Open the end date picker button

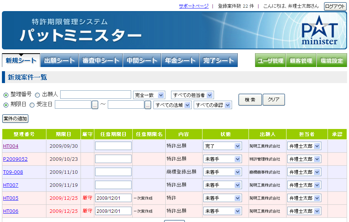pyautogui.click(x=148, y=105)
